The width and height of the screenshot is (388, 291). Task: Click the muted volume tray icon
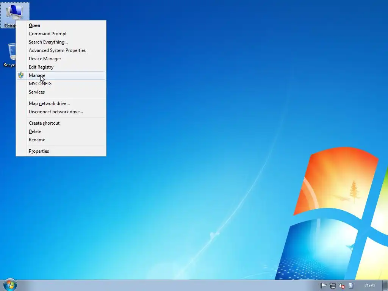coord(341,286)
